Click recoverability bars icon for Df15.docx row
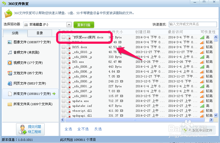The image size is (220, 143). click(202, 47)
